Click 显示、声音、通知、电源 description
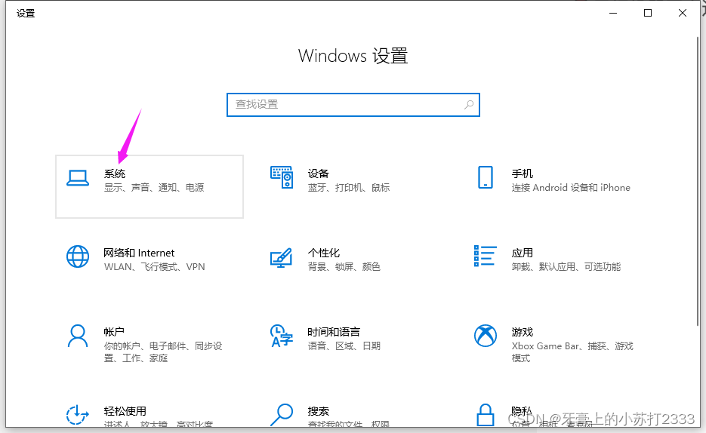706x433 pixels. (154, 188)
